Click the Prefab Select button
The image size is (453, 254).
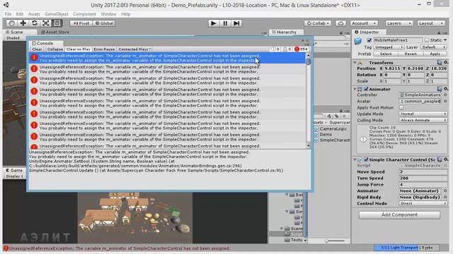(x=386, y=54)
